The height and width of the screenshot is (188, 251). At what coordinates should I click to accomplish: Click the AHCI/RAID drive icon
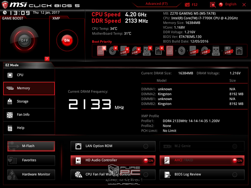(167, 160)
